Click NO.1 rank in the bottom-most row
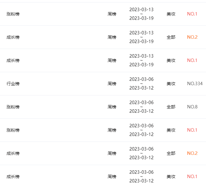The image size is (206, 188). pos(192,177)
